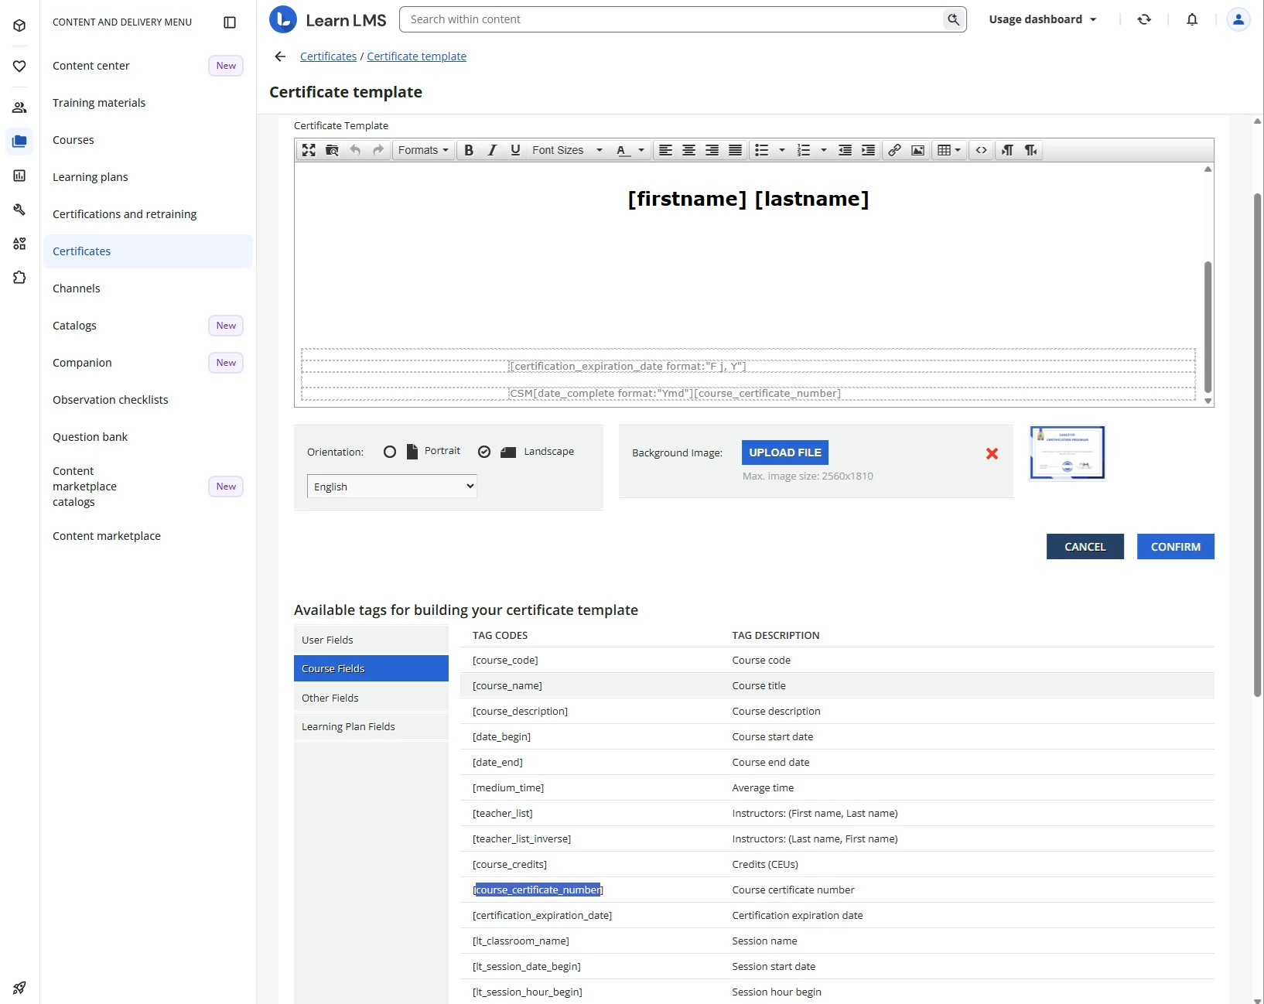The height and width of the screenshot is (1004, 1264).
Task: Set right-to-left text direction
Action: (1030, 150)
